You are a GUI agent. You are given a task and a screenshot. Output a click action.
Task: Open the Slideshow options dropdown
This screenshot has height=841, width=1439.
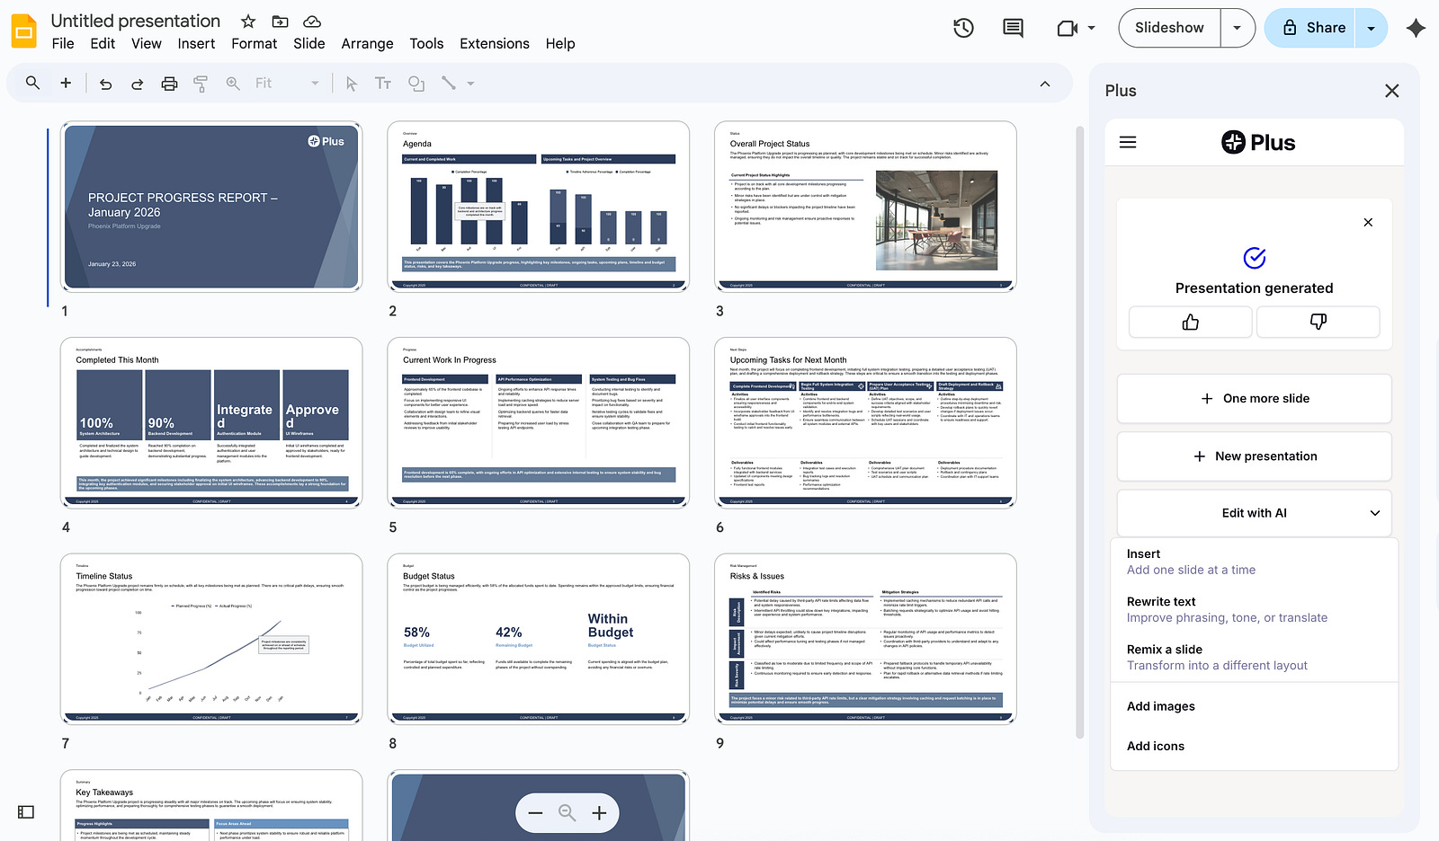coord(1238,28)
